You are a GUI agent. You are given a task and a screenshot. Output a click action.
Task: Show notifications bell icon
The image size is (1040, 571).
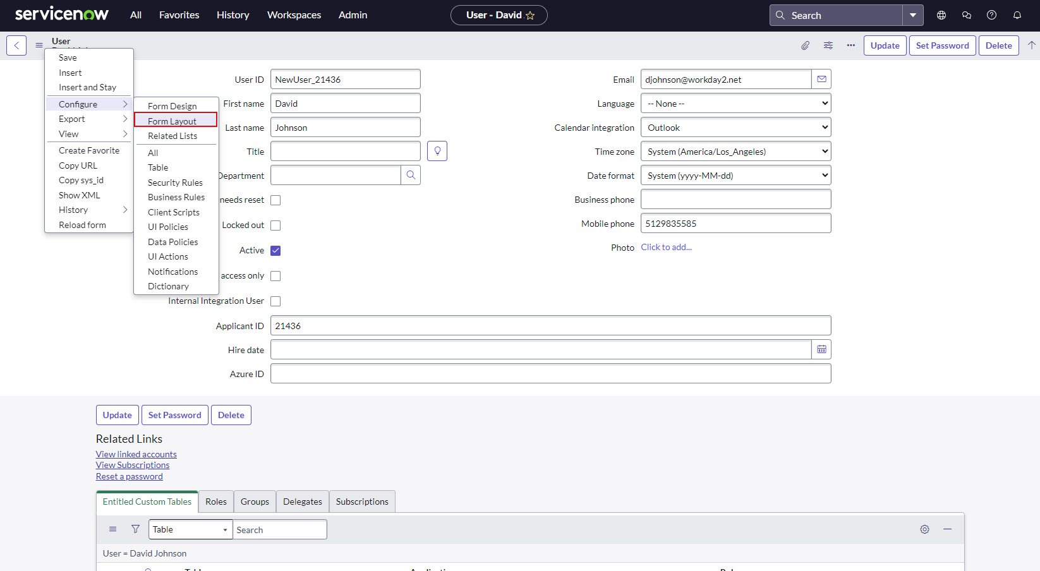click(1017, 15)
